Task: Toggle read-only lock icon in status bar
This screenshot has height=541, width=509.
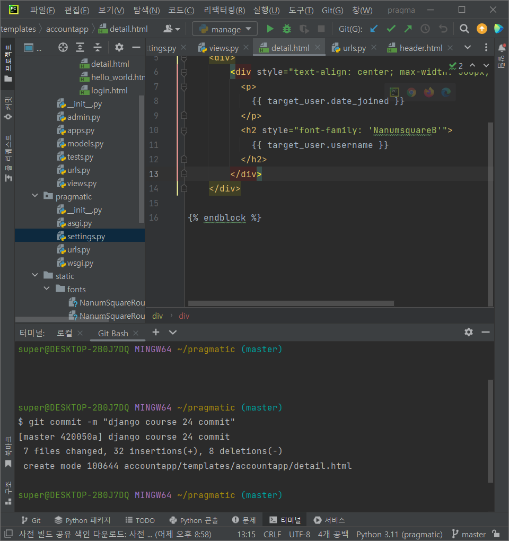Action: [x=496, y=534]
